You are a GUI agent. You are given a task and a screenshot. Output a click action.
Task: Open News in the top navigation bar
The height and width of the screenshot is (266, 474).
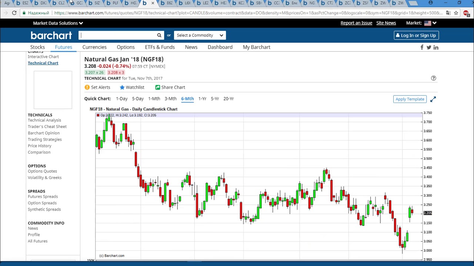(x=191, y=47)
